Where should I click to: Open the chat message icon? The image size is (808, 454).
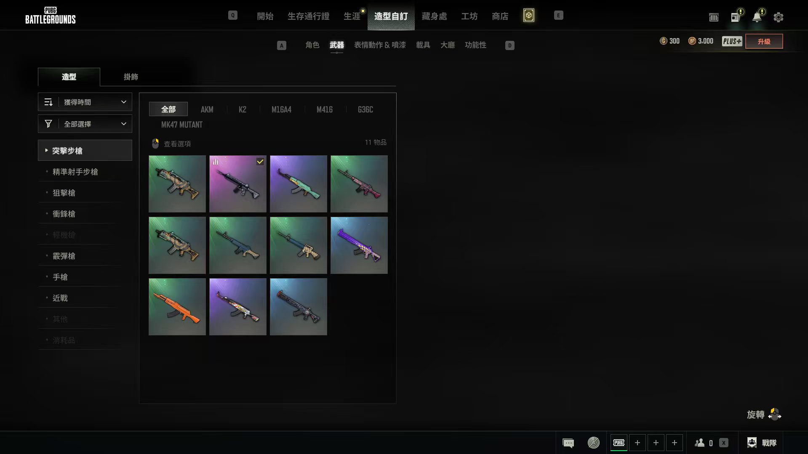[568, 443]
